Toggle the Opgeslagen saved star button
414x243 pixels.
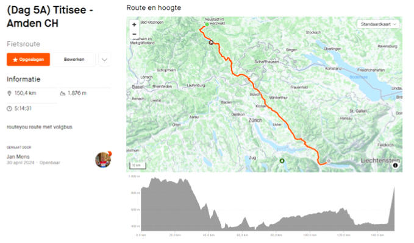28,59
